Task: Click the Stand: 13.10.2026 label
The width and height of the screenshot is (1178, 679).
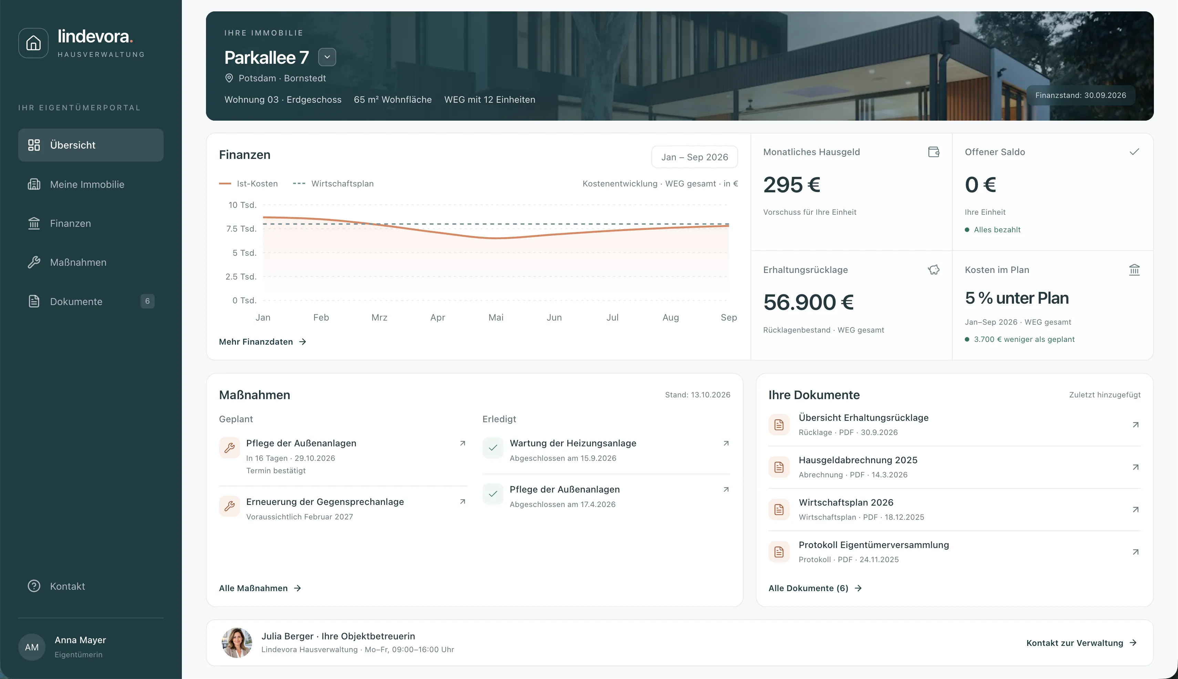Action: (697, 395)
